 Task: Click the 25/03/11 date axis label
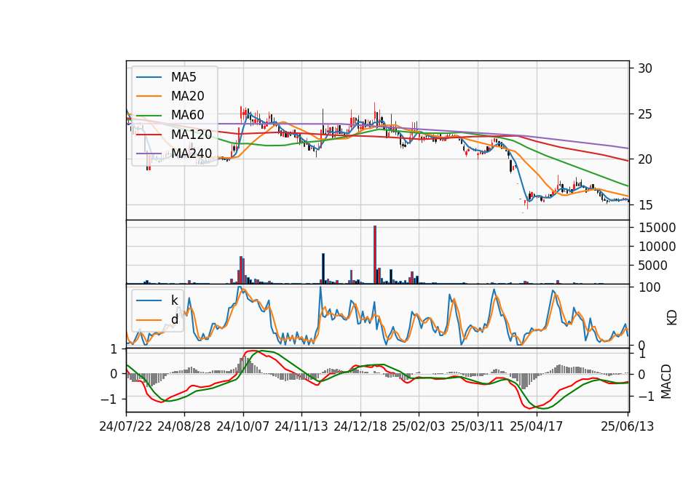click(x=478, y=426)
